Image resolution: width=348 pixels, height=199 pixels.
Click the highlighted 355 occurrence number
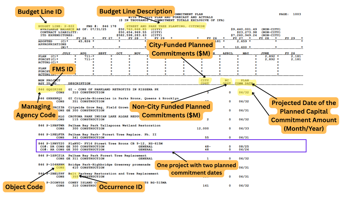(74, 176)
